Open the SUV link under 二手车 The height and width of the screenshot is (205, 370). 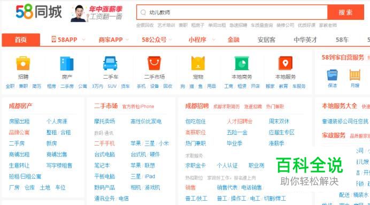(x=112, y=86)
